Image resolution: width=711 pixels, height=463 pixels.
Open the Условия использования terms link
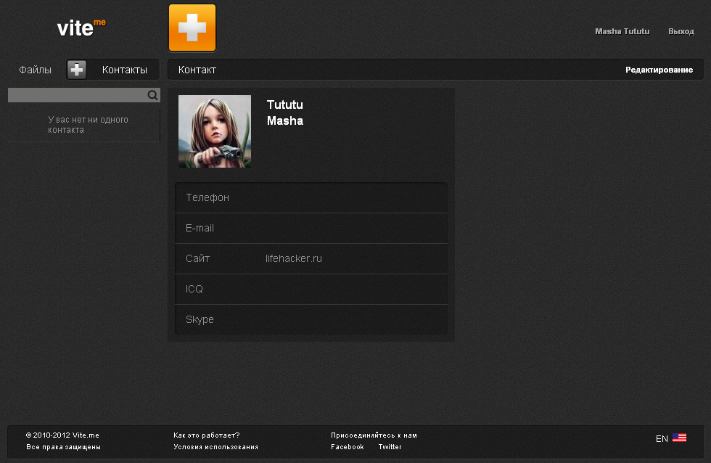[215, 447]
